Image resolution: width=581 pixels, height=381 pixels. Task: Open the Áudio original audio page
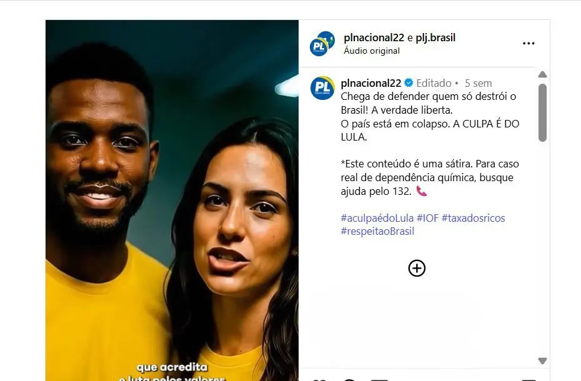372,51
